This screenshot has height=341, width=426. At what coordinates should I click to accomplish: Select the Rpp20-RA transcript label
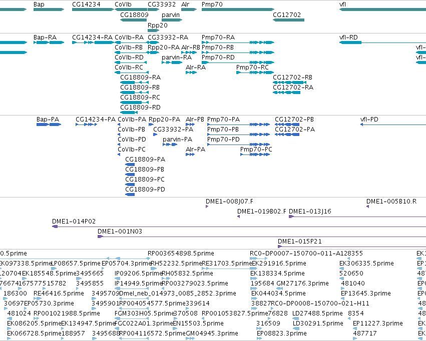click(164, 47)
